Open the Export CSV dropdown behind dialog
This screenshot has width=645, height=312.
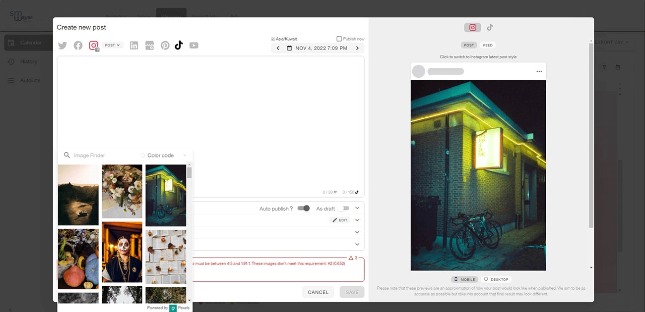click(x=612, y=42)
